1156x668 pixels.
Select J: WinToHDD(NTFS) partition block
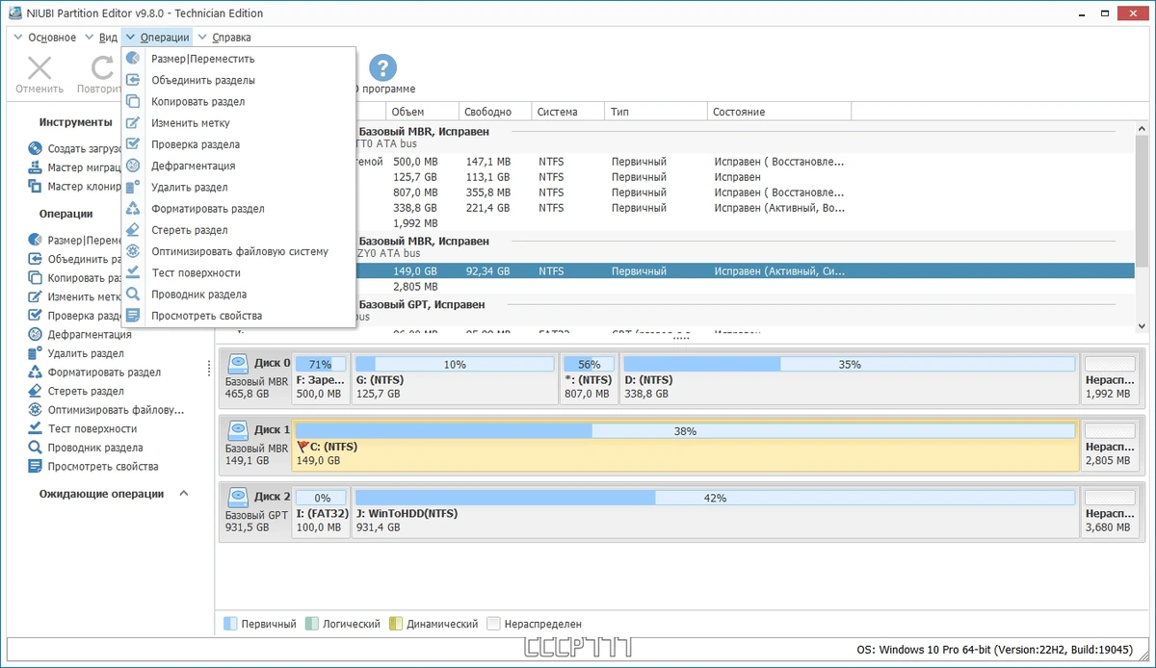pyautogui.click(x=715, y=512)
